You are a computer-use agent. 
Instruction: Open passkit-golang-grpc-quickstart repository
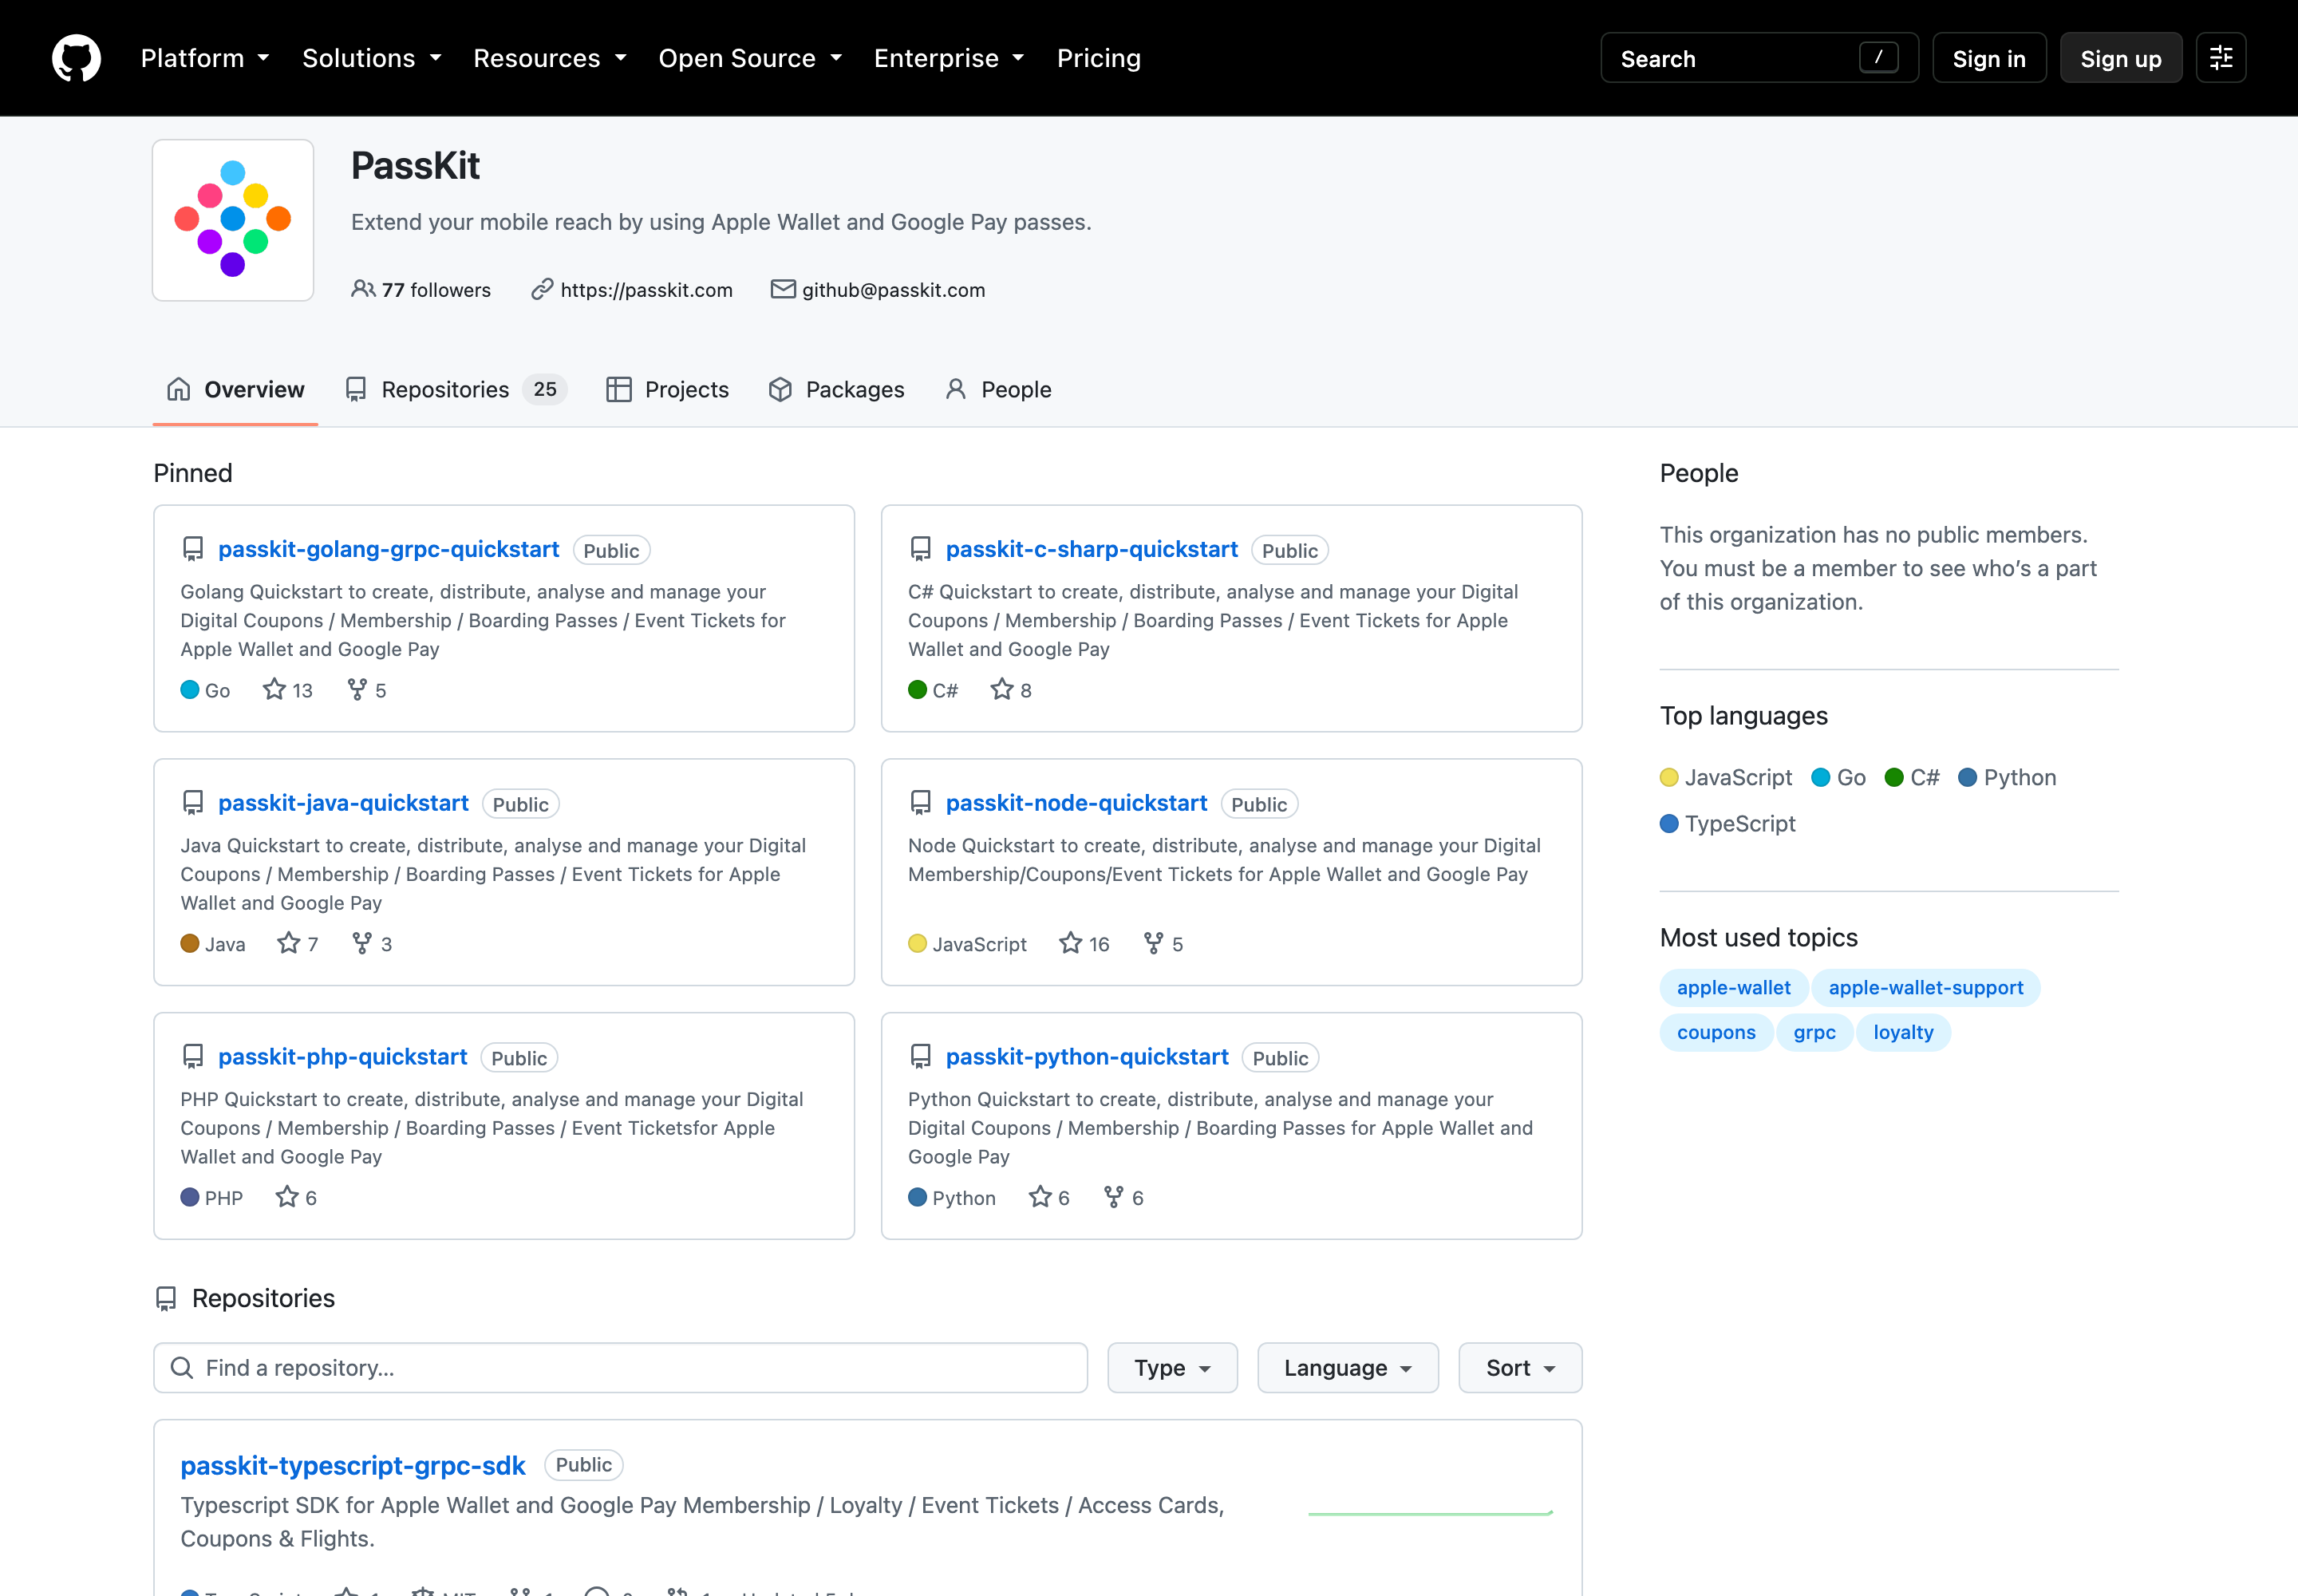coord(389,549)
